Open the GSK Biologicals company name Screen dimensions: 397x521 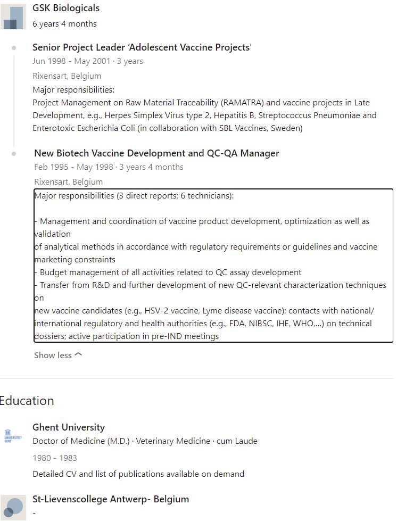tap(66, 8)
